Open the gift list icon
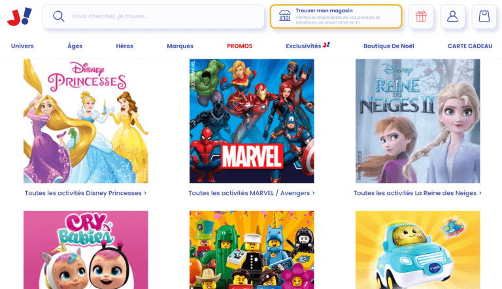The width and height of the screenshot is (502, 289). coord(421,16)
